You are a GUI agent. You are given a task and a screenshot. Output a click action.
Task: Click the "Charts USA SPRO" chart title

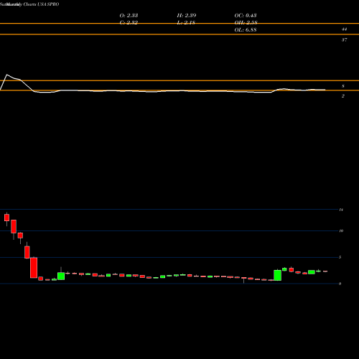coord(41,4)
